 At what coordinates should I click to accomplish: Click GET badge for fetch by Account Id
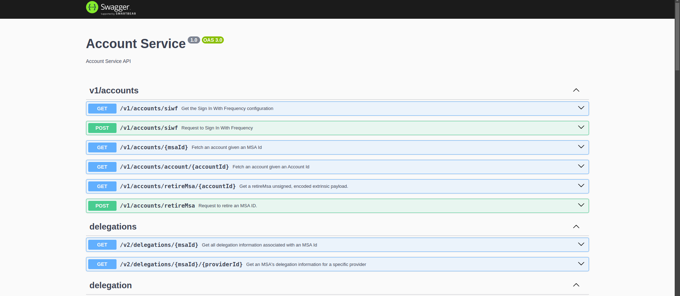pyautogui.click(x=102, y=167)
